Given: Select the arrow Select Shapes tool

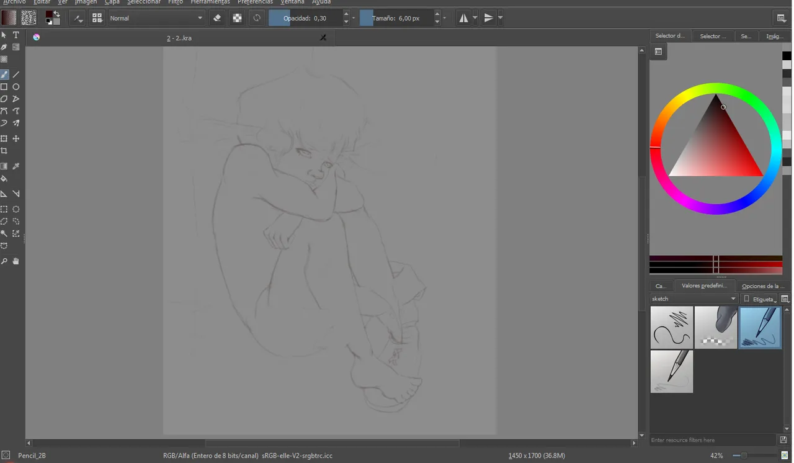Looking at the screenshot, I should pos(4,35).
